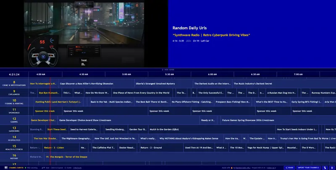The image size is (336, 170).
Task: Select channel 8 Crime & Investigations
Action: click(14, 83)
